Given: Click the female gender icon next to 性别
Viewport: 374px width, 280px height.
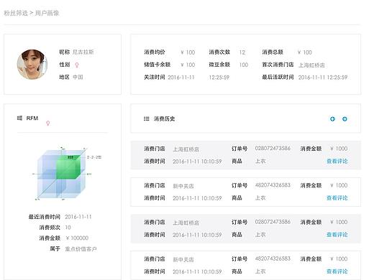Looking at the screenshot, I should [77, 65].
